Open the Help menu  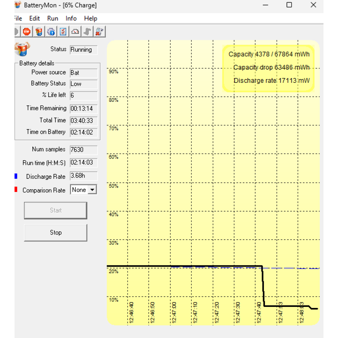[x=90, y=19]
